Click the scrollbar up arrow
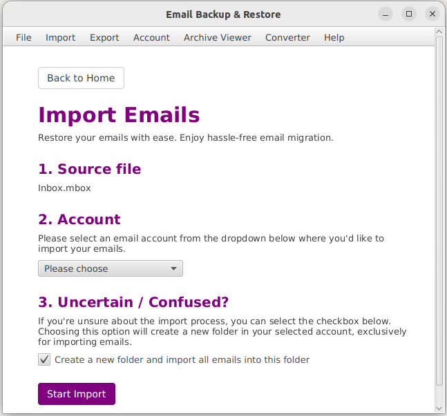 point(439,32)
